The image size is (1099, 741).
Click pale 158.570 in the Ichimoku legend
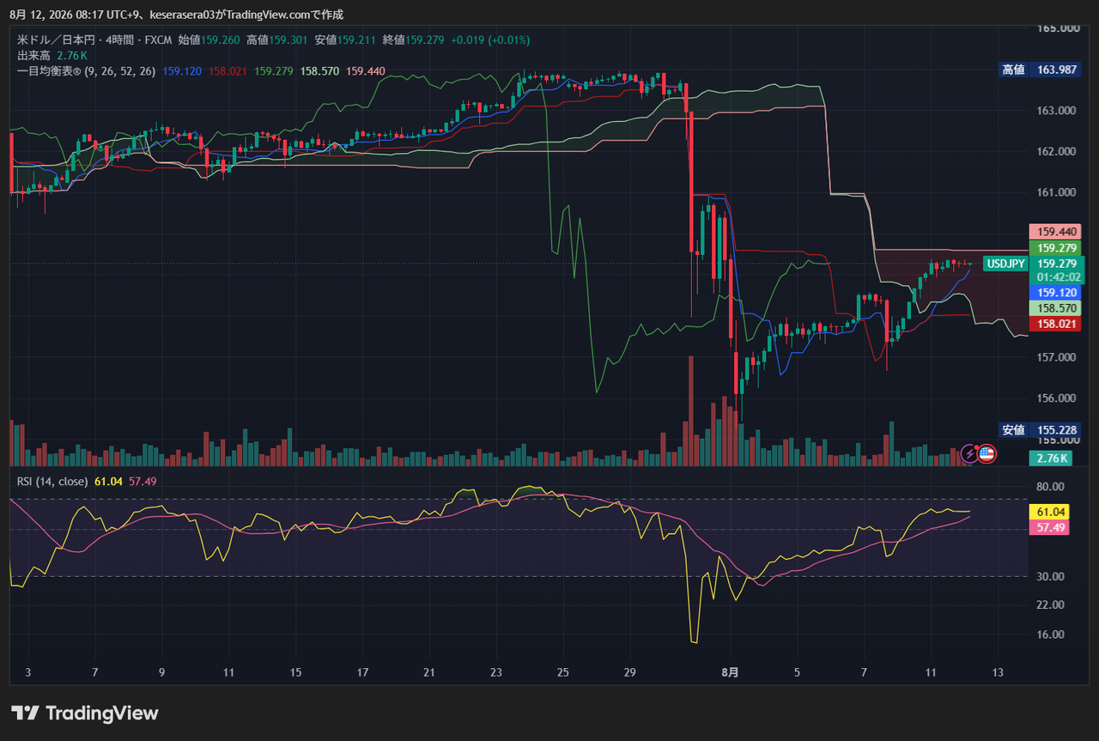click(320, 71)
